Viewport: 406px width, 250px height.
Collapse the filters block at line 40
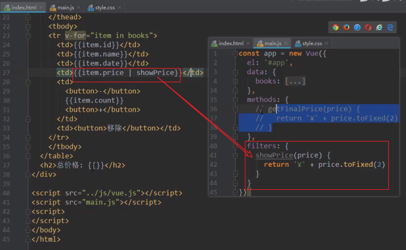(x=235, y=146)
